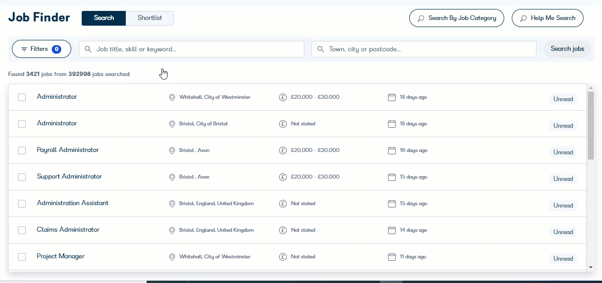This screenshot has height=283, width=602.
Task: Check the box beside Administration Assistant
Action: (x=22, y=204)
